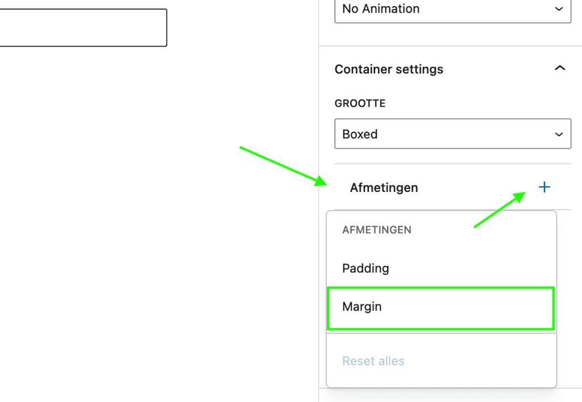This screenshot has height=402, width=582.
Task: Open the No Animation dropdown arrow
Action: pyautogui.click(x=559, y=9)
